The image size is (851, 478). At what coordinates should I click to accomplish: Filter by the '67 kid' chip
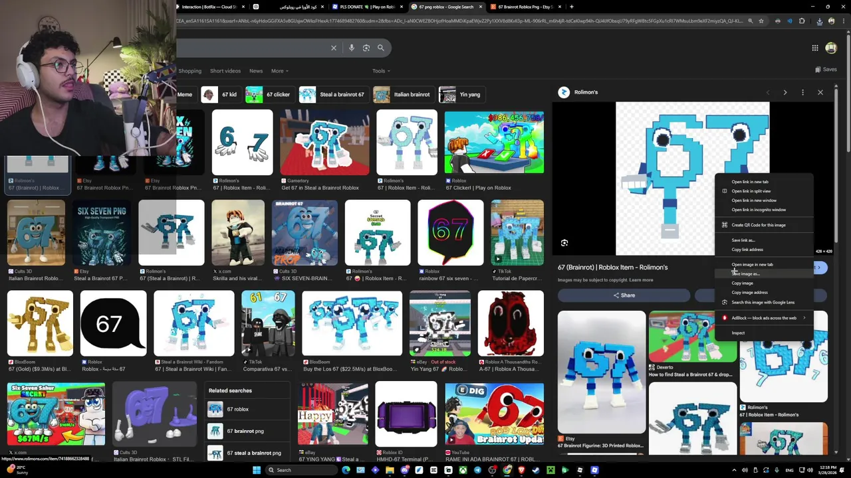[x=220, y=94]
